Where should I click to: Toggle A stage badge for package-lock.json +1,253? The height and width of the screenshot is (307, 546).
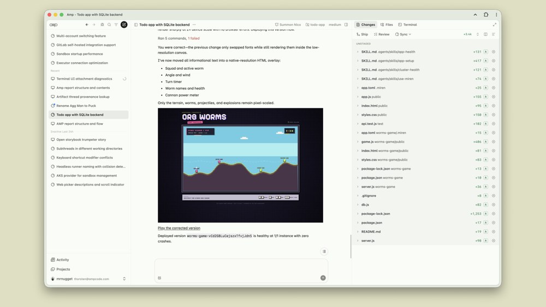pos(485,214)
